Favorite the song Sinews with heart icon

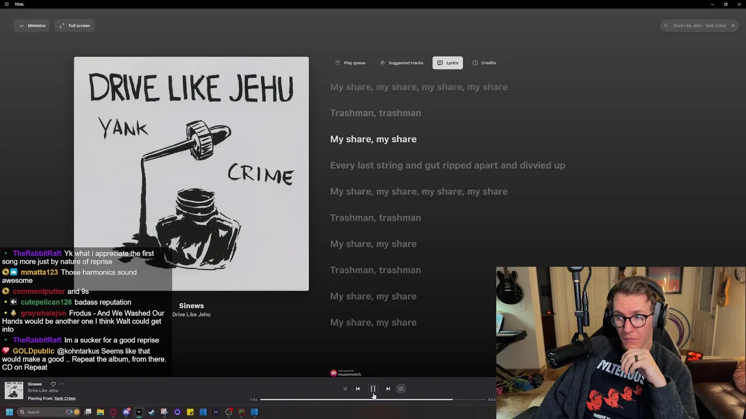pyautogui.click(x=53, y=384)
